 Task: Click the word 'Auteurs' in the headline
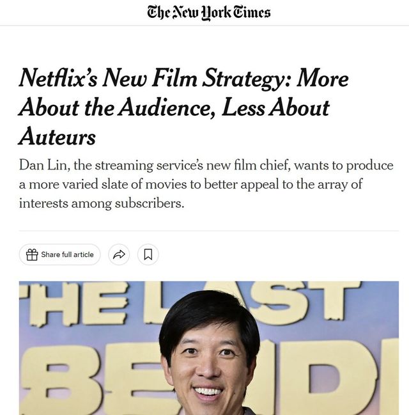57,137
